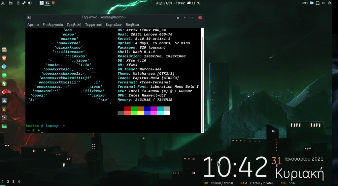Click the power icon in top panel
Image resolution: width=338 pixels, height=186 pixels.
click(329, 3)
